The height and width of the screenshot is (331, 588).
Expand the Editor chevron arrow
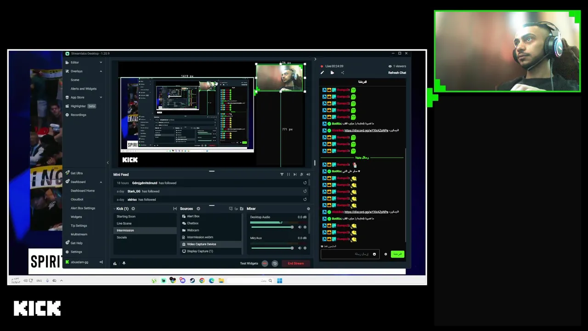coord(101,63)
